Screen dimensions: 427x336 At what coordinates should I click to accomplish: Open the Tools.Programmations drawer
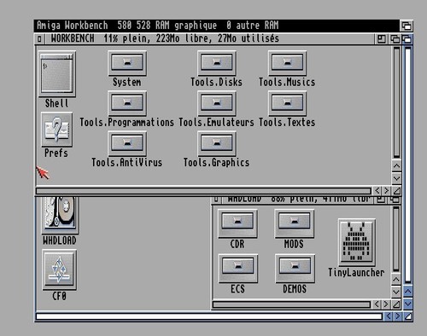click(x=127, y=103)
